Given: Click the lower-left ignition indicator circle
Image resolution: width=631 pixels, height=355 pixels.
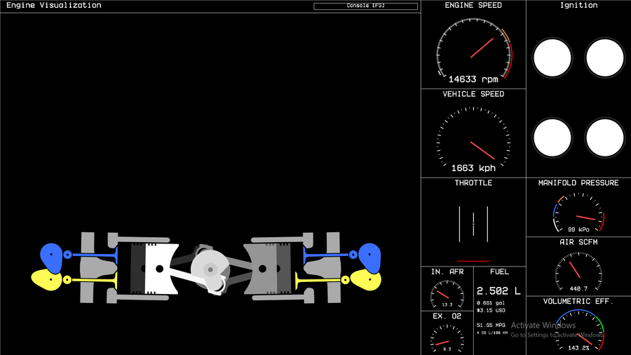Looking at the screenshot, I should [x=552, y=138].
